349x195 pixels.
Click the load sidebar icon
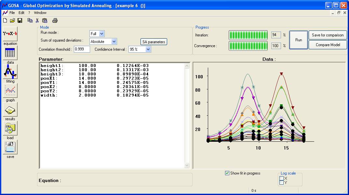(10, 128)
